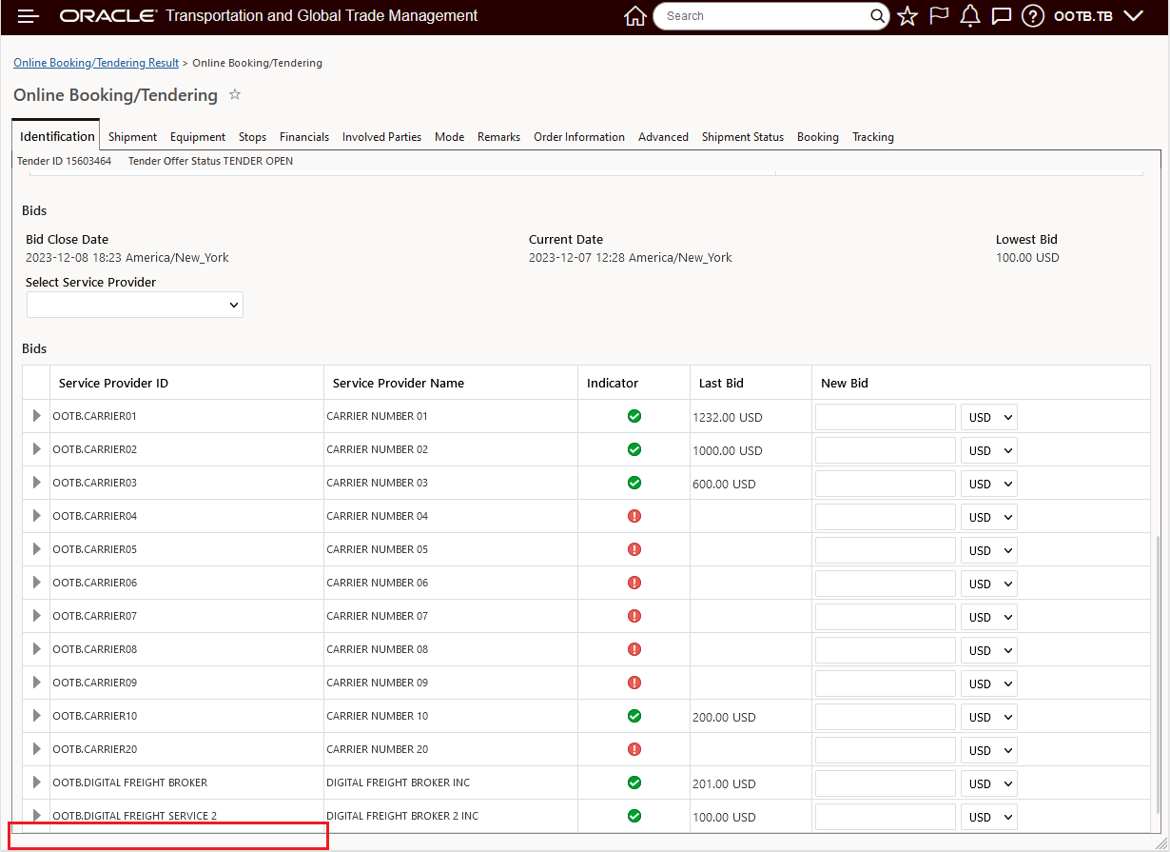This screenshot has width=1170, height=852.
Task: Open the flag watchlist icon
Action: point(939,16)
